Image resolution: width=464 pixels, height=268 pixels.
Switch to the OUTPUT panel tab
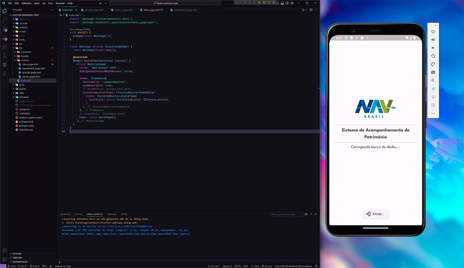[x=79, y=214]
